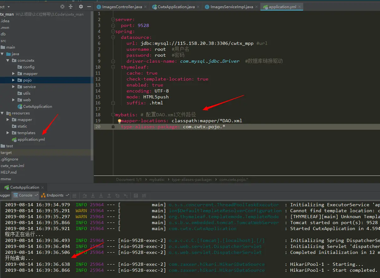
Task: Expand the web package arrow
Action: pos(13,100)
